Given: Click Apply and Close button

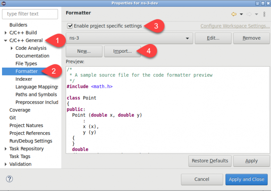Looking at the screenshot, I should coord(247,179).
